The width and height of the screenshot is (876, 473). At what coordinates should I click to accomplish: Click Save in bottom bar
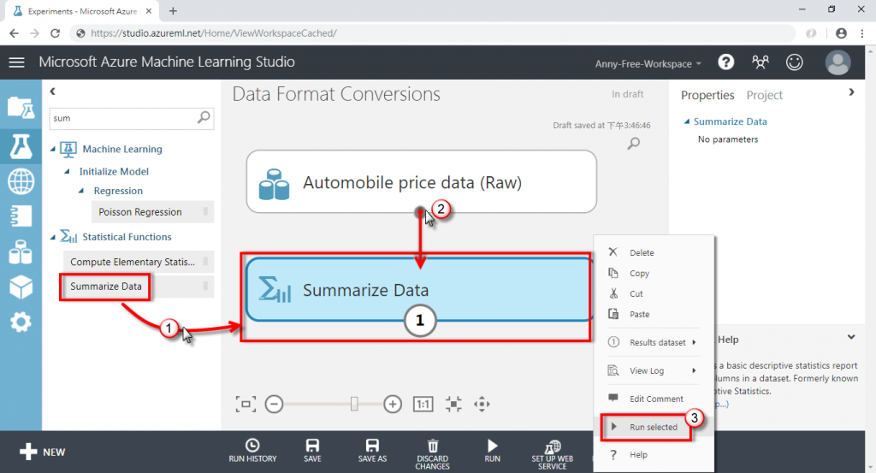(312, 451)
